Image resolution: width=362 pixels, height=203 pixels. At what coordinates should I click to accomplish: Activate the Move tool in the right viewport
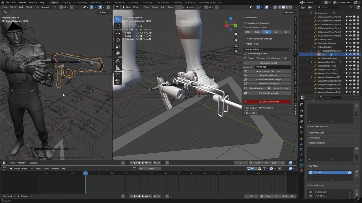[x=118, y=33]
